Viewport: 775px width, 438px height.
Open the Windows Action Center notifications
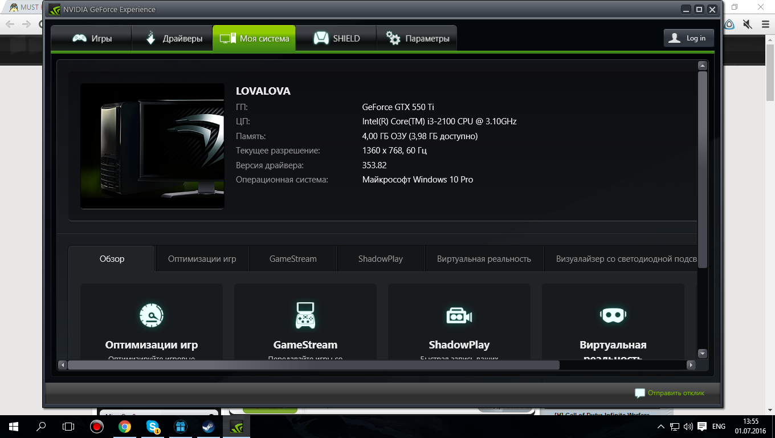[x=702, y=427]
